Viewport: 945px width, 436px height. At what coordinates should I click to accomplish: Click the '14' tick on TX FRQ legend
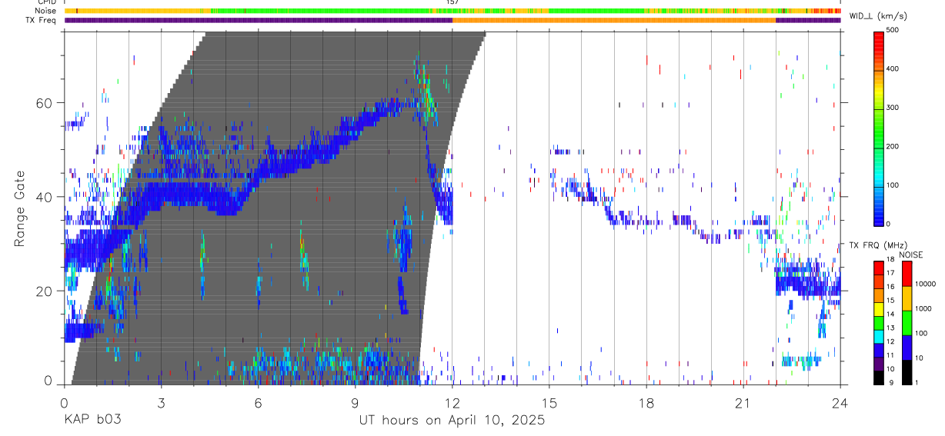click(890, 314)
